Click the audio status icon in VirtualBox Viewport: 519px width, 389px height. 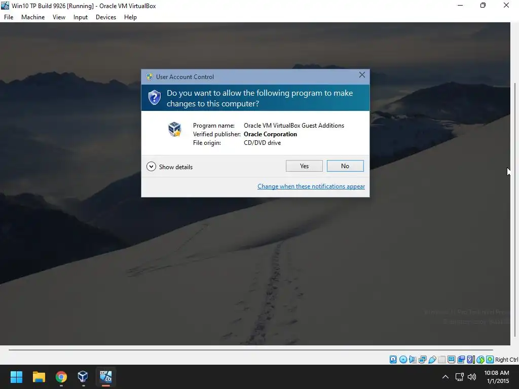[413, 360]
